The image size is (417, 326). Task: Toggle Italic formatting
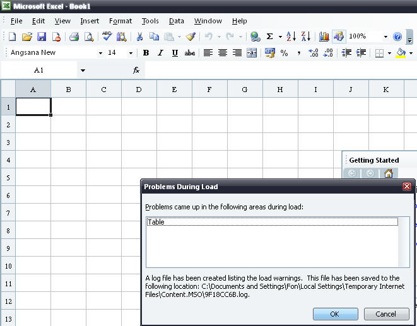pyautogui.click(x=160, y=53)
